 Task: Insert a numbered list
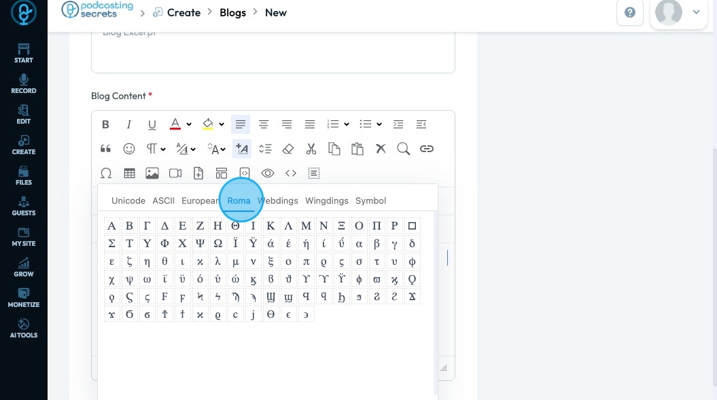coord(333,124)
